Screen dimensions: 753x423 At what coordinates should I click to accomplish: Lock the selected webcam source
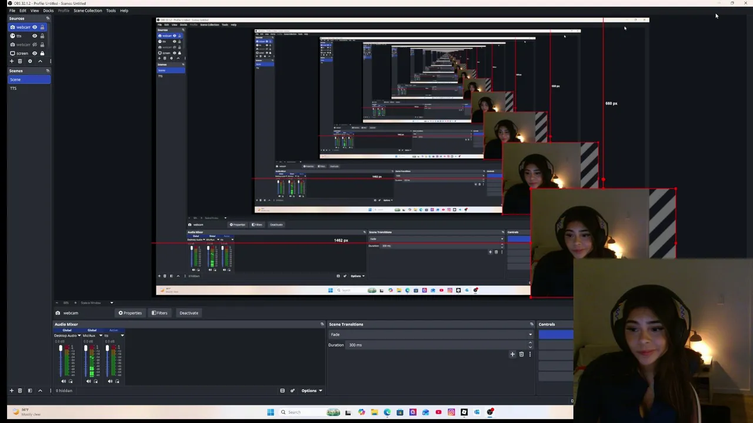tap(42, 27)
